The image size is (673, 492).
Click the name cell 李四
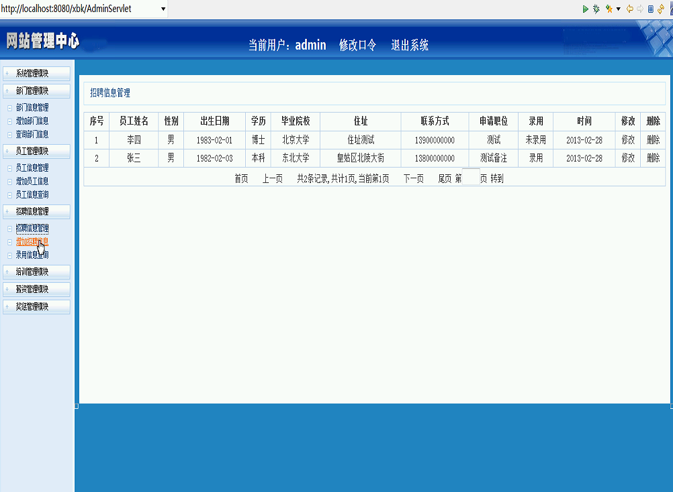pos(134,140)
